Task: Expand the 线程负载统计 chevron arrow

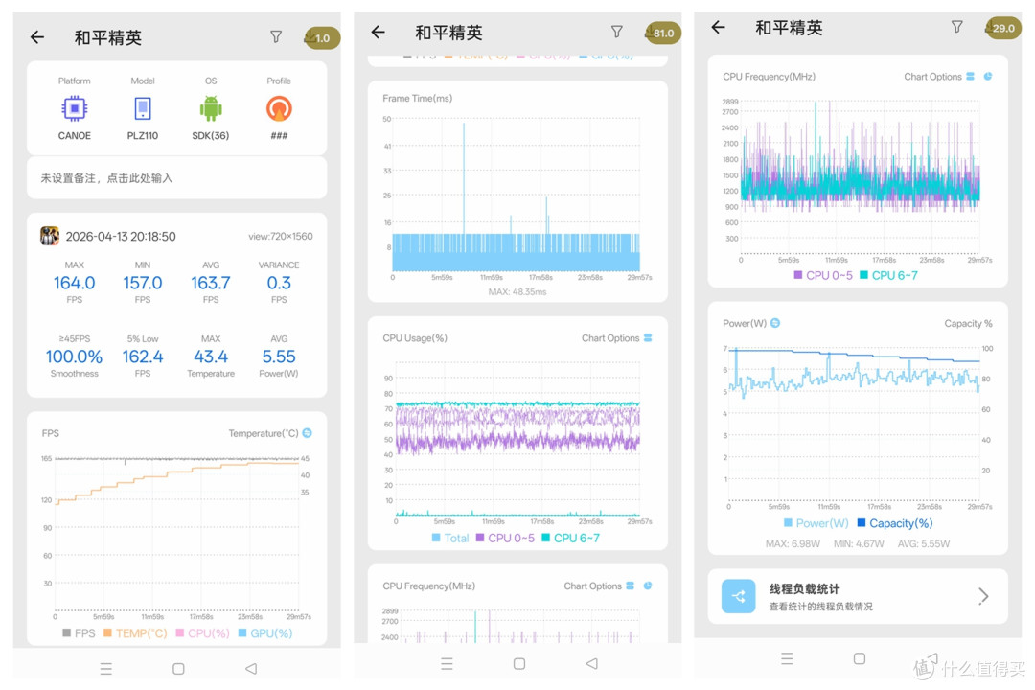Action: (x=983, y=596)
